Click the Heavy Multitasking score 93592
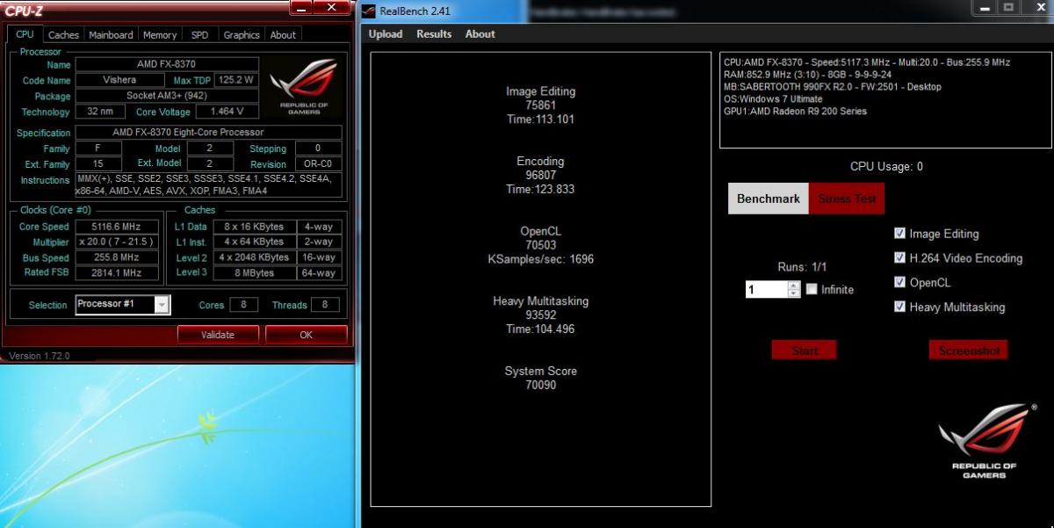Image resolution: width=1054 pixels, height=528 pixels. tap(541, 315)
